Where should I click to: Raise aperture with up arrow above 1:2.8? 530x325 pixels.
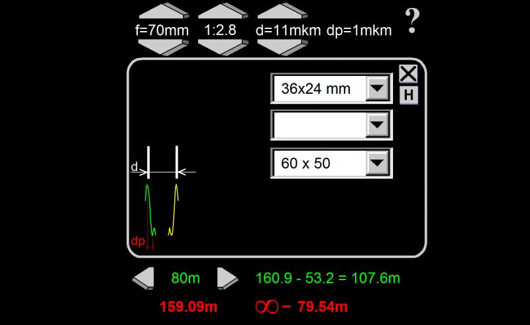223,11
